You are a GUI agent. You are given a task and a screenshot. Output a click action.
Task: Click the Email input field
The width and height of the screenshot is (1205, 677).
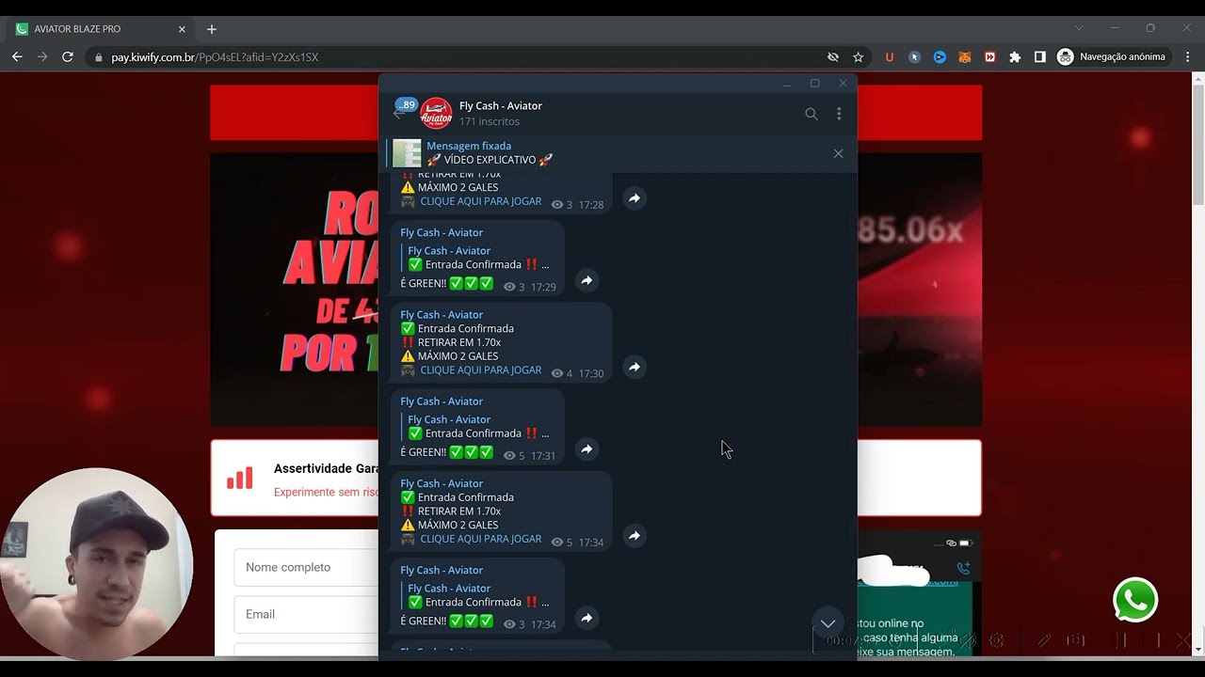point(307,614)
